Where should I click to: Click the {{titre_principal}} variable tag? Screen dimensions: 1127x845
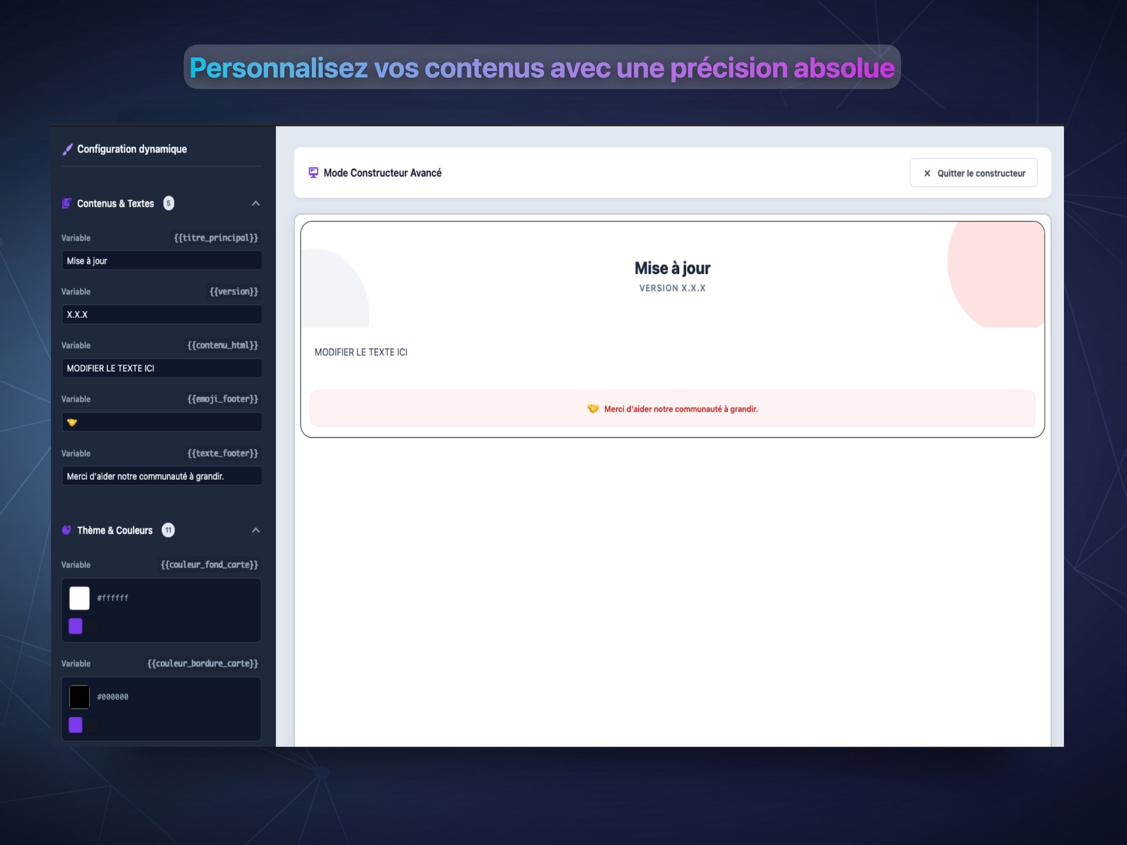216,238
